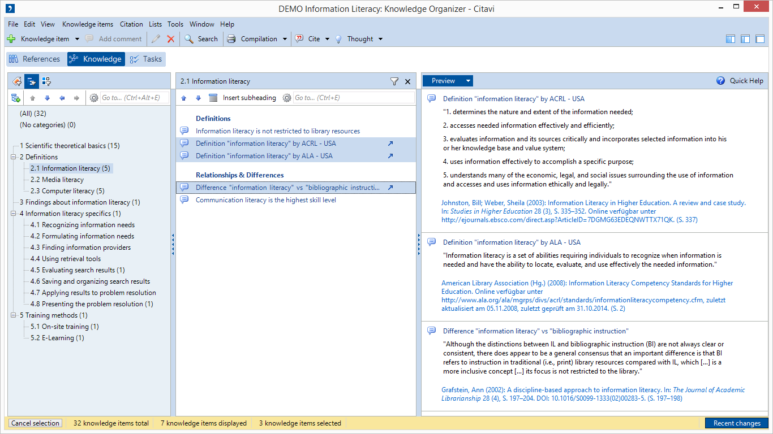Image resolution: width=773 pixels, height=434 pixels.
Task: Click the red X delete icon in toolbar
Action: pyautogui.click(x=171, y=39)
